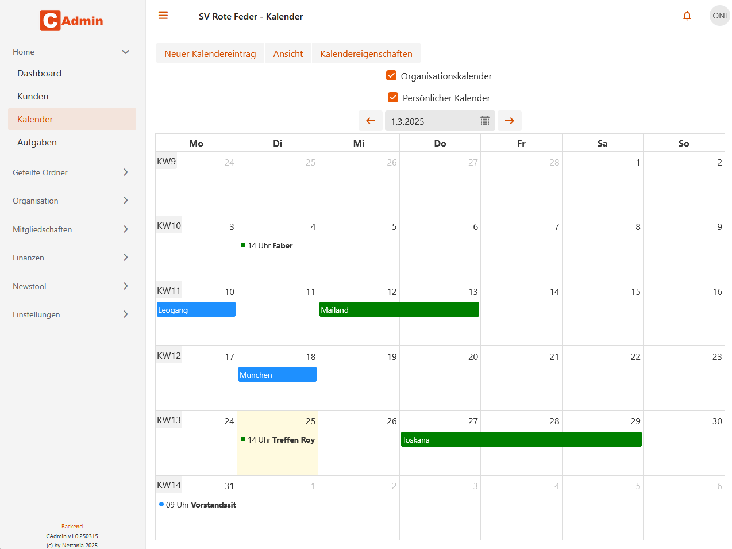
Task: Open the hamburger menu icon
Action: (163, 16)
